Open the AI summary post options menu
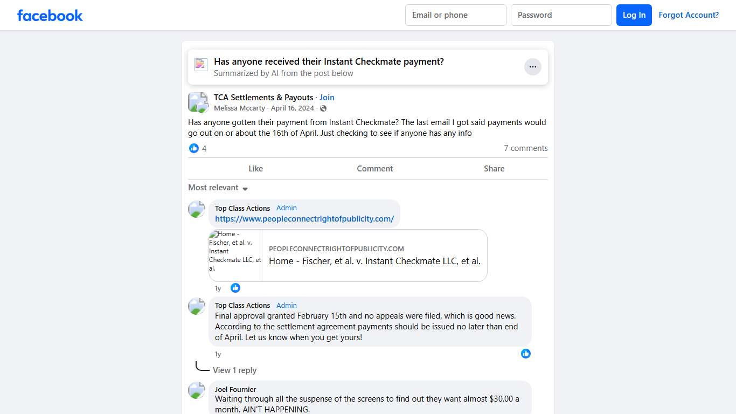The image size is (736, 414). 532,66
